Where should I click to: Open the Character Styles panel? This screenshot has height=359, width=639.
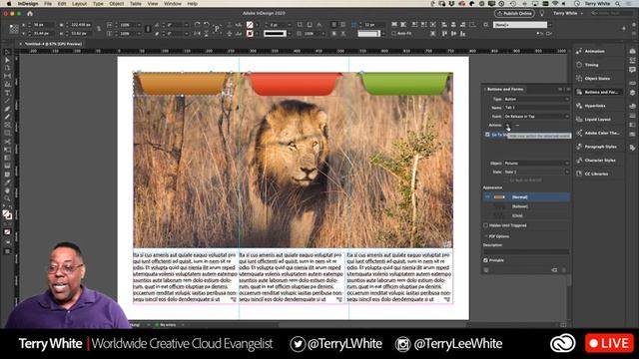point(600,161)
